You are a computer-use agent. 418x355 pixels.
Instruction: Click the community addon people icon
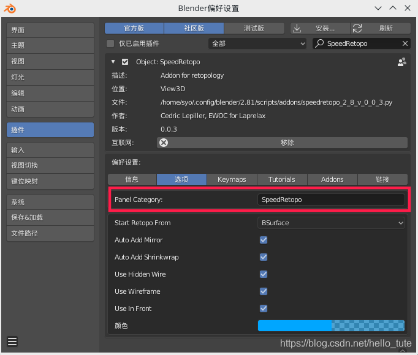tap(402, 62)
